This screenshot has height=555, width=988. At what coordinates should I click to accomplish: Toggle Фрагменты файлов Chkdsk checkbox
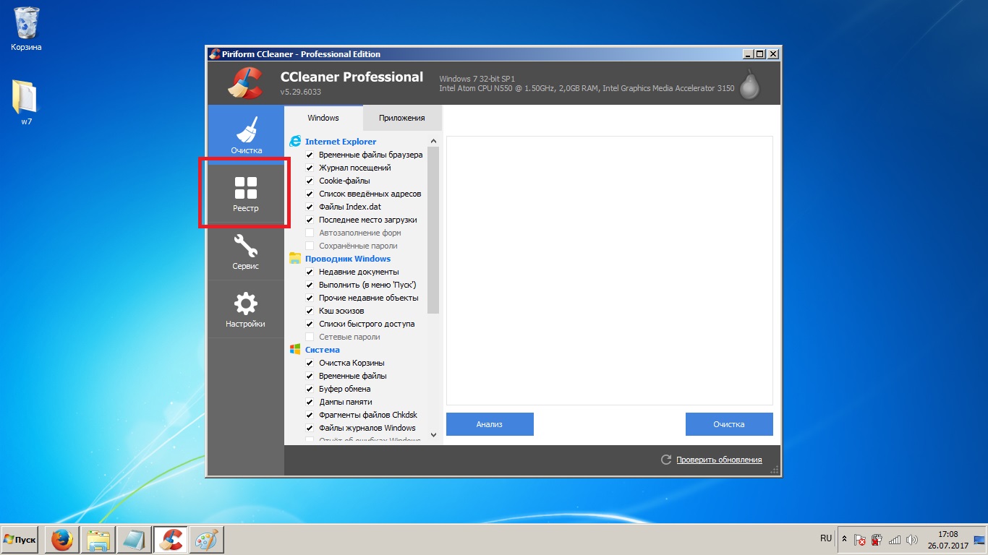(x=310, y=415)
